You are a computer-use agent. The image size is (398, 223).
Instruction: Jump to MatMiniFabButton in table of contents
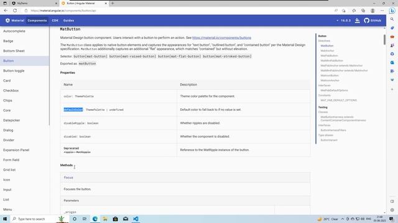click(331, 61)
